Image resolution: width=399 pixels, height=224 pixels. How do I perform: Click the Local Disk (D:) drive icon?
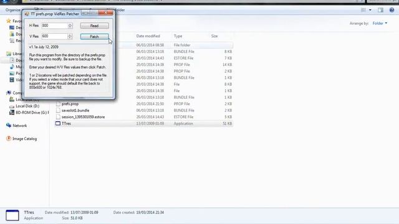(x=12, y=106)
